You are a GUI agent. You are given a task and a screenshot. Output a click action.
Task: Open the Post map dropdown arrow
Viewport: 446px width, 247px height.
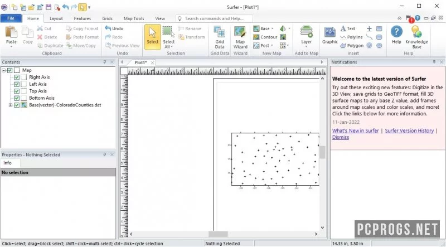(x=272, y=46)
